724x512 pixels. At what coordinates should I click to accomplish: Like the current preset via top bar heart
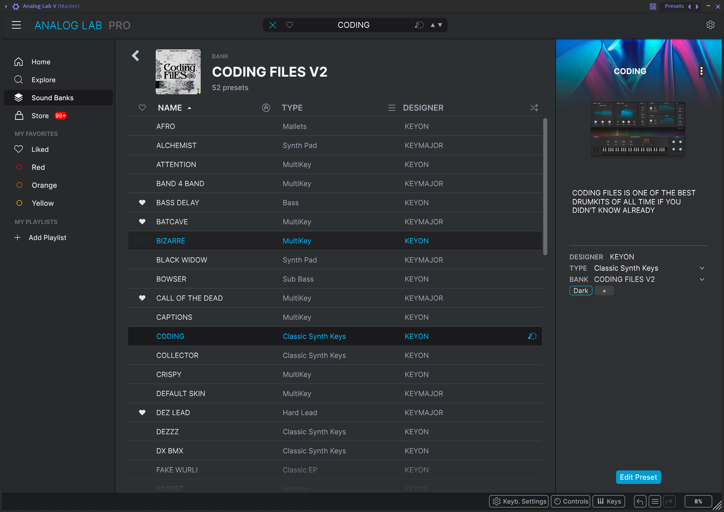[290, 25]
